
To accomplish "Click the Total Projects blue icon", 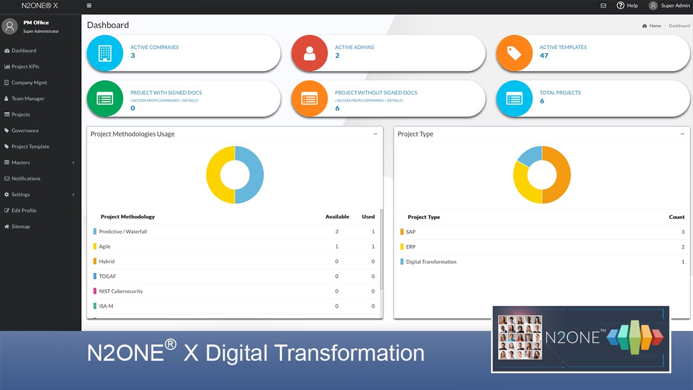I will (x=514, y=99).
